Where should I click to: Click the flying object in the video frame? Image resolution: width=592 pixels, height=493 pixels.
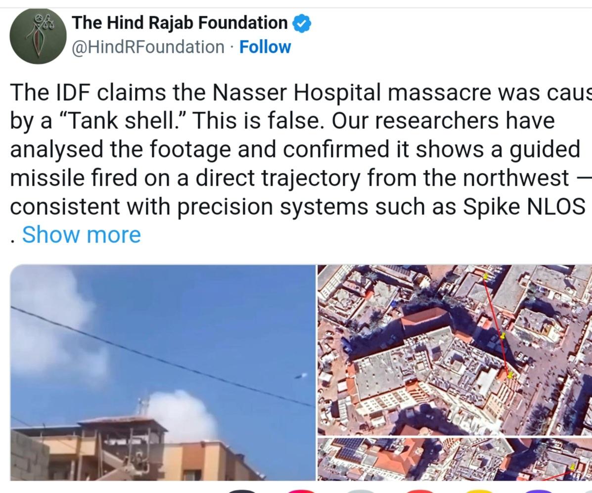click(301, 376)
